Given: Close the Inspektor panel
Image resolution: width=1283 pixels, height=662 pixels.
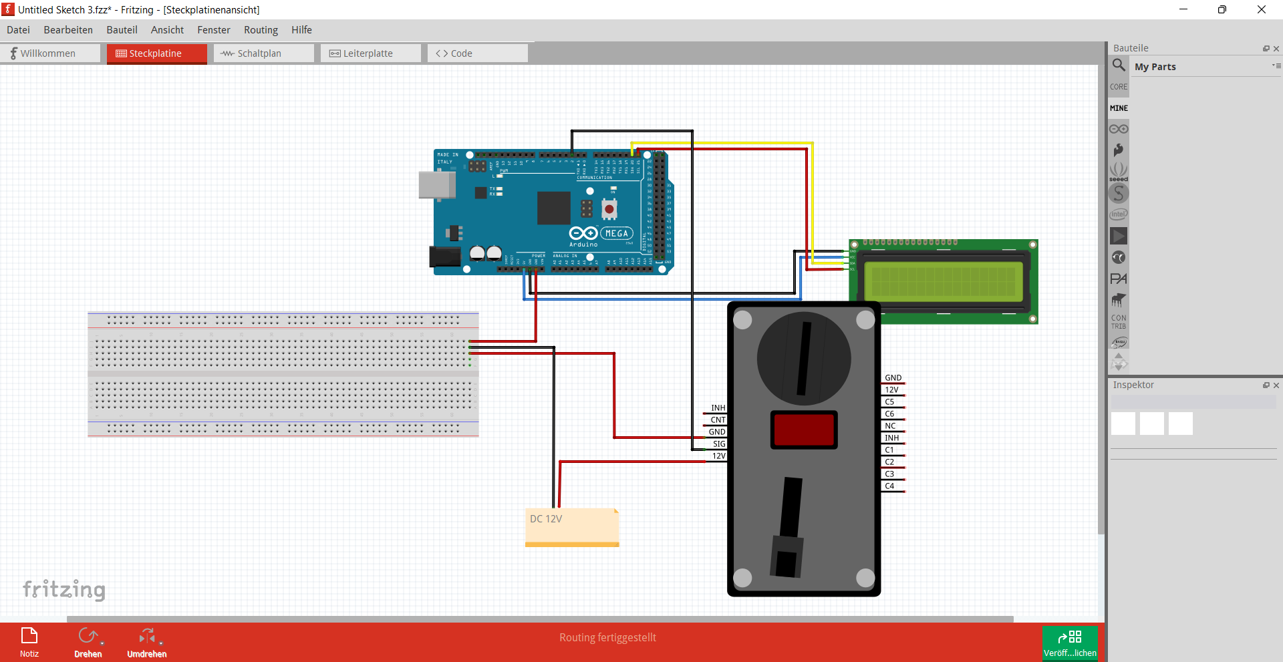Looking at the screenshot, I should (x=1276, y=385).
